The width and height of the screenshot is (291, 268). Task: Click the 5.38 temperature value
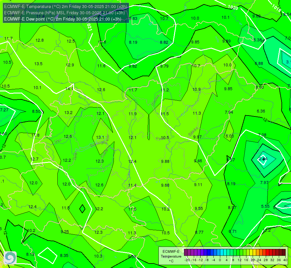[258, 40]
